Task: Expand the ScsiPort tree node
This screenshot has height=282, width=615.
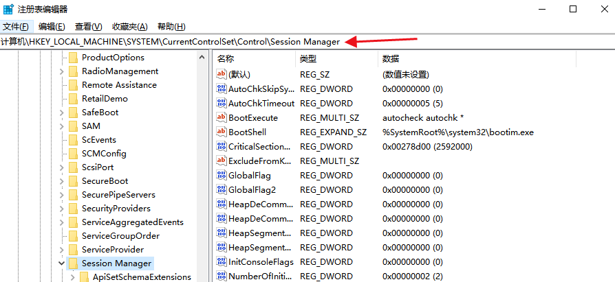Action: [x=62, y=167]
